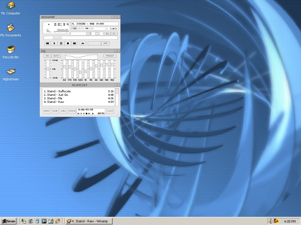Click the mini previous-track icon in playlist
Viewport: 301px width, 225px height.
click(78, 113)
